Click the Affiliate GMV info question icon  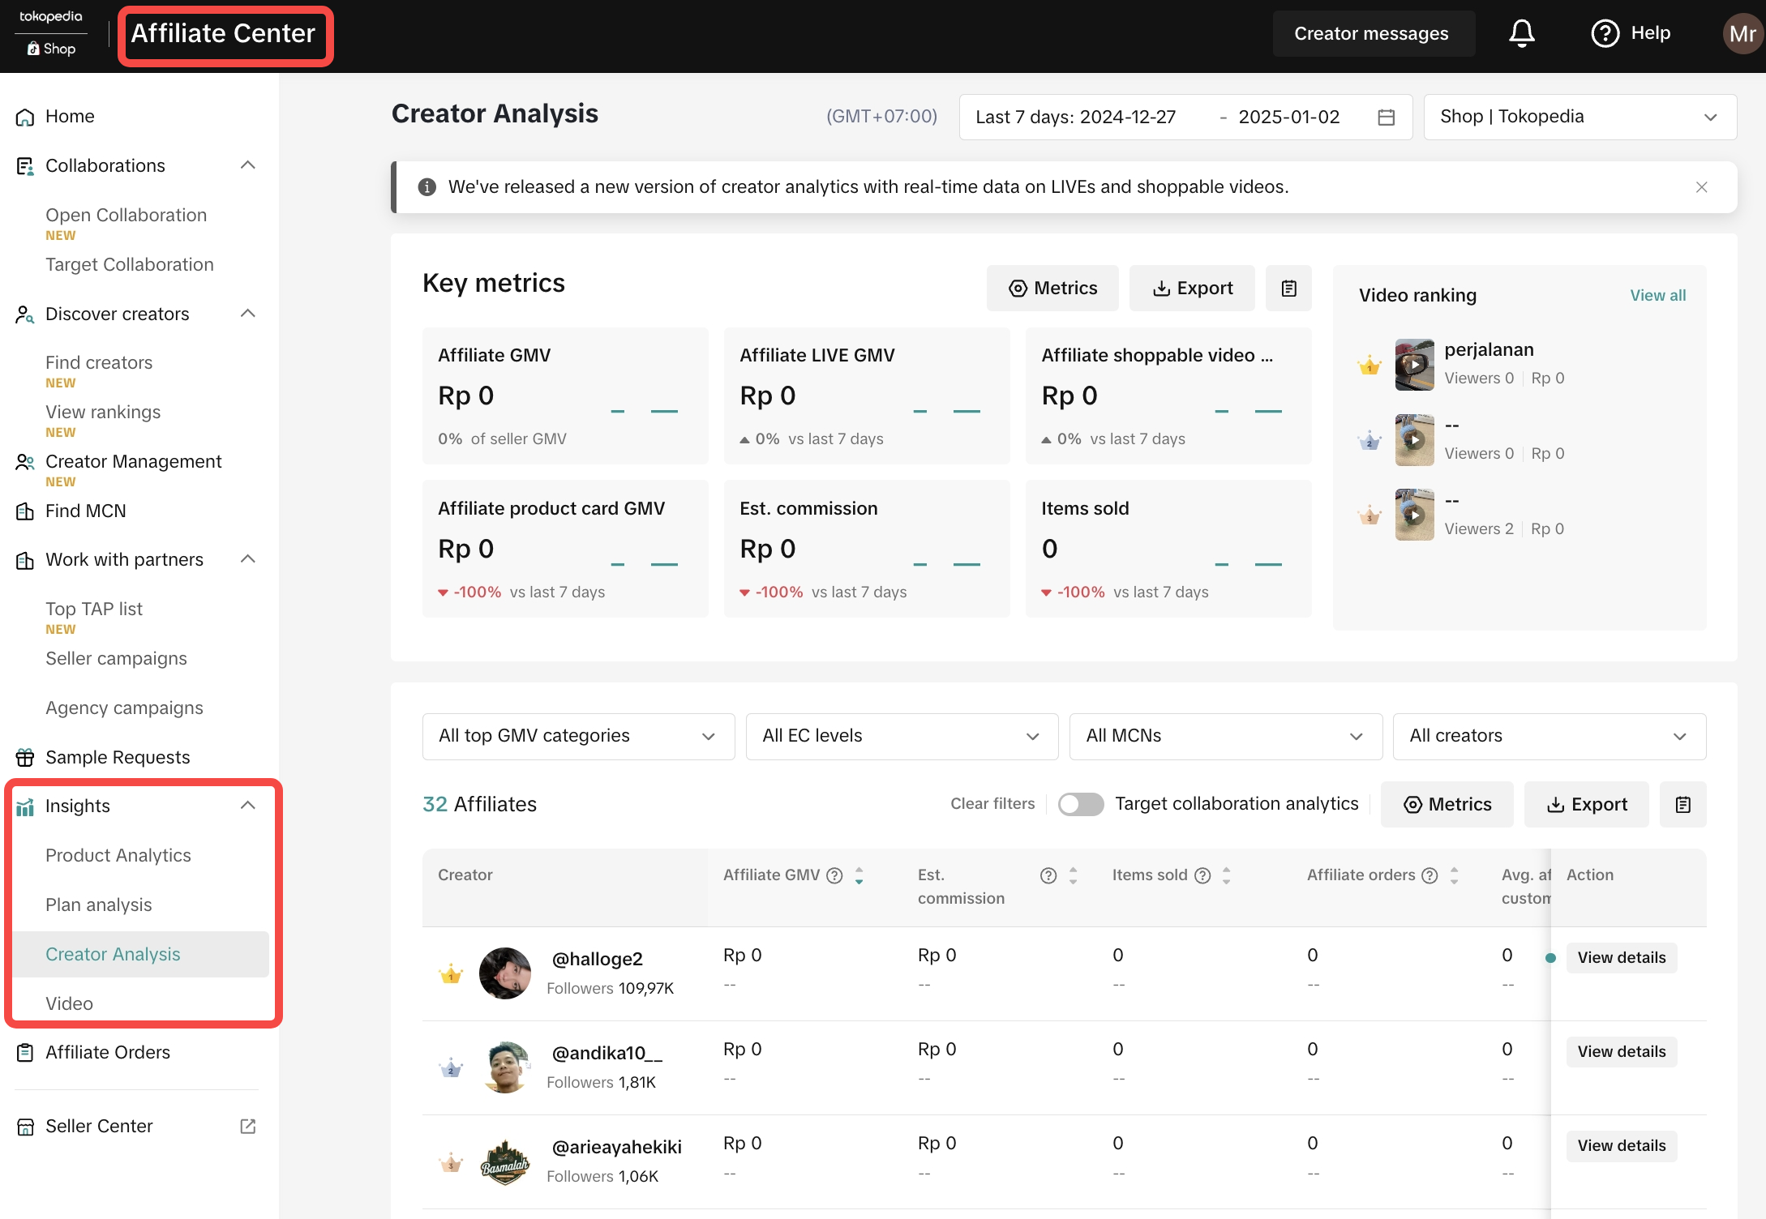834,875
